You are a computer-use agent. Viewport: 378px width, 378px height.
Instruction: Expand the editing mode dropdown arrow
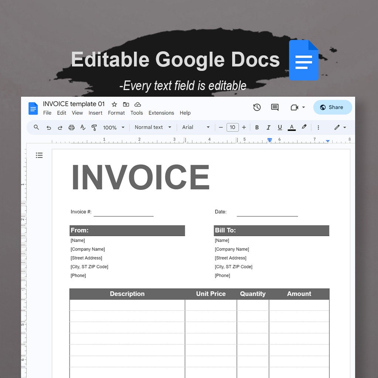coord(345,127)
